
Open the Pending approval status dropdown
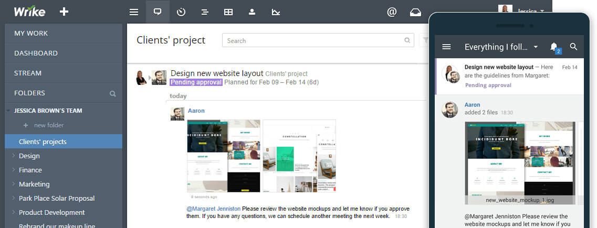[196, 82]
